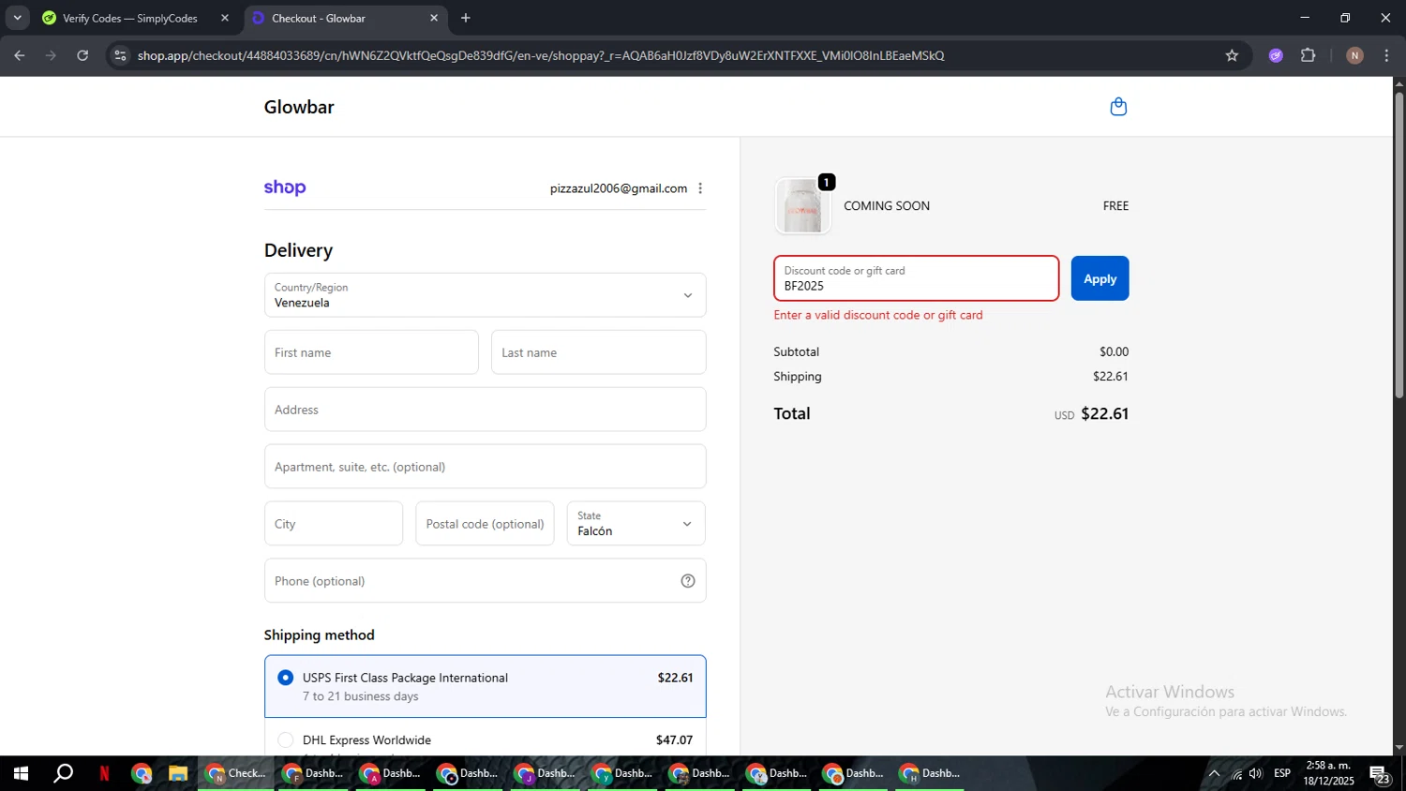Open the account options three-dot menu
This screenshot has height=791, width=1406.
point(700,188)
